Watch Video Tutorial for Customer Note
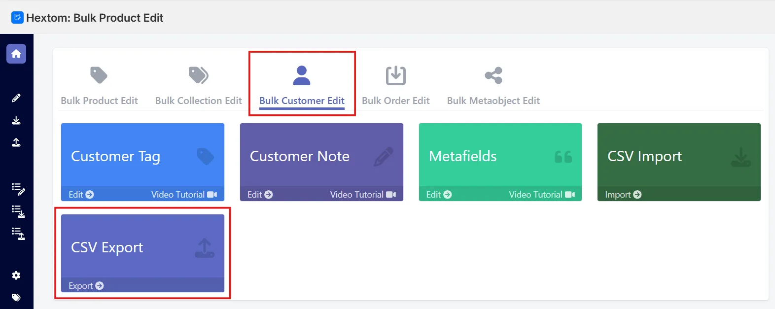Viewport: 775px width, 309px height. 363,195
